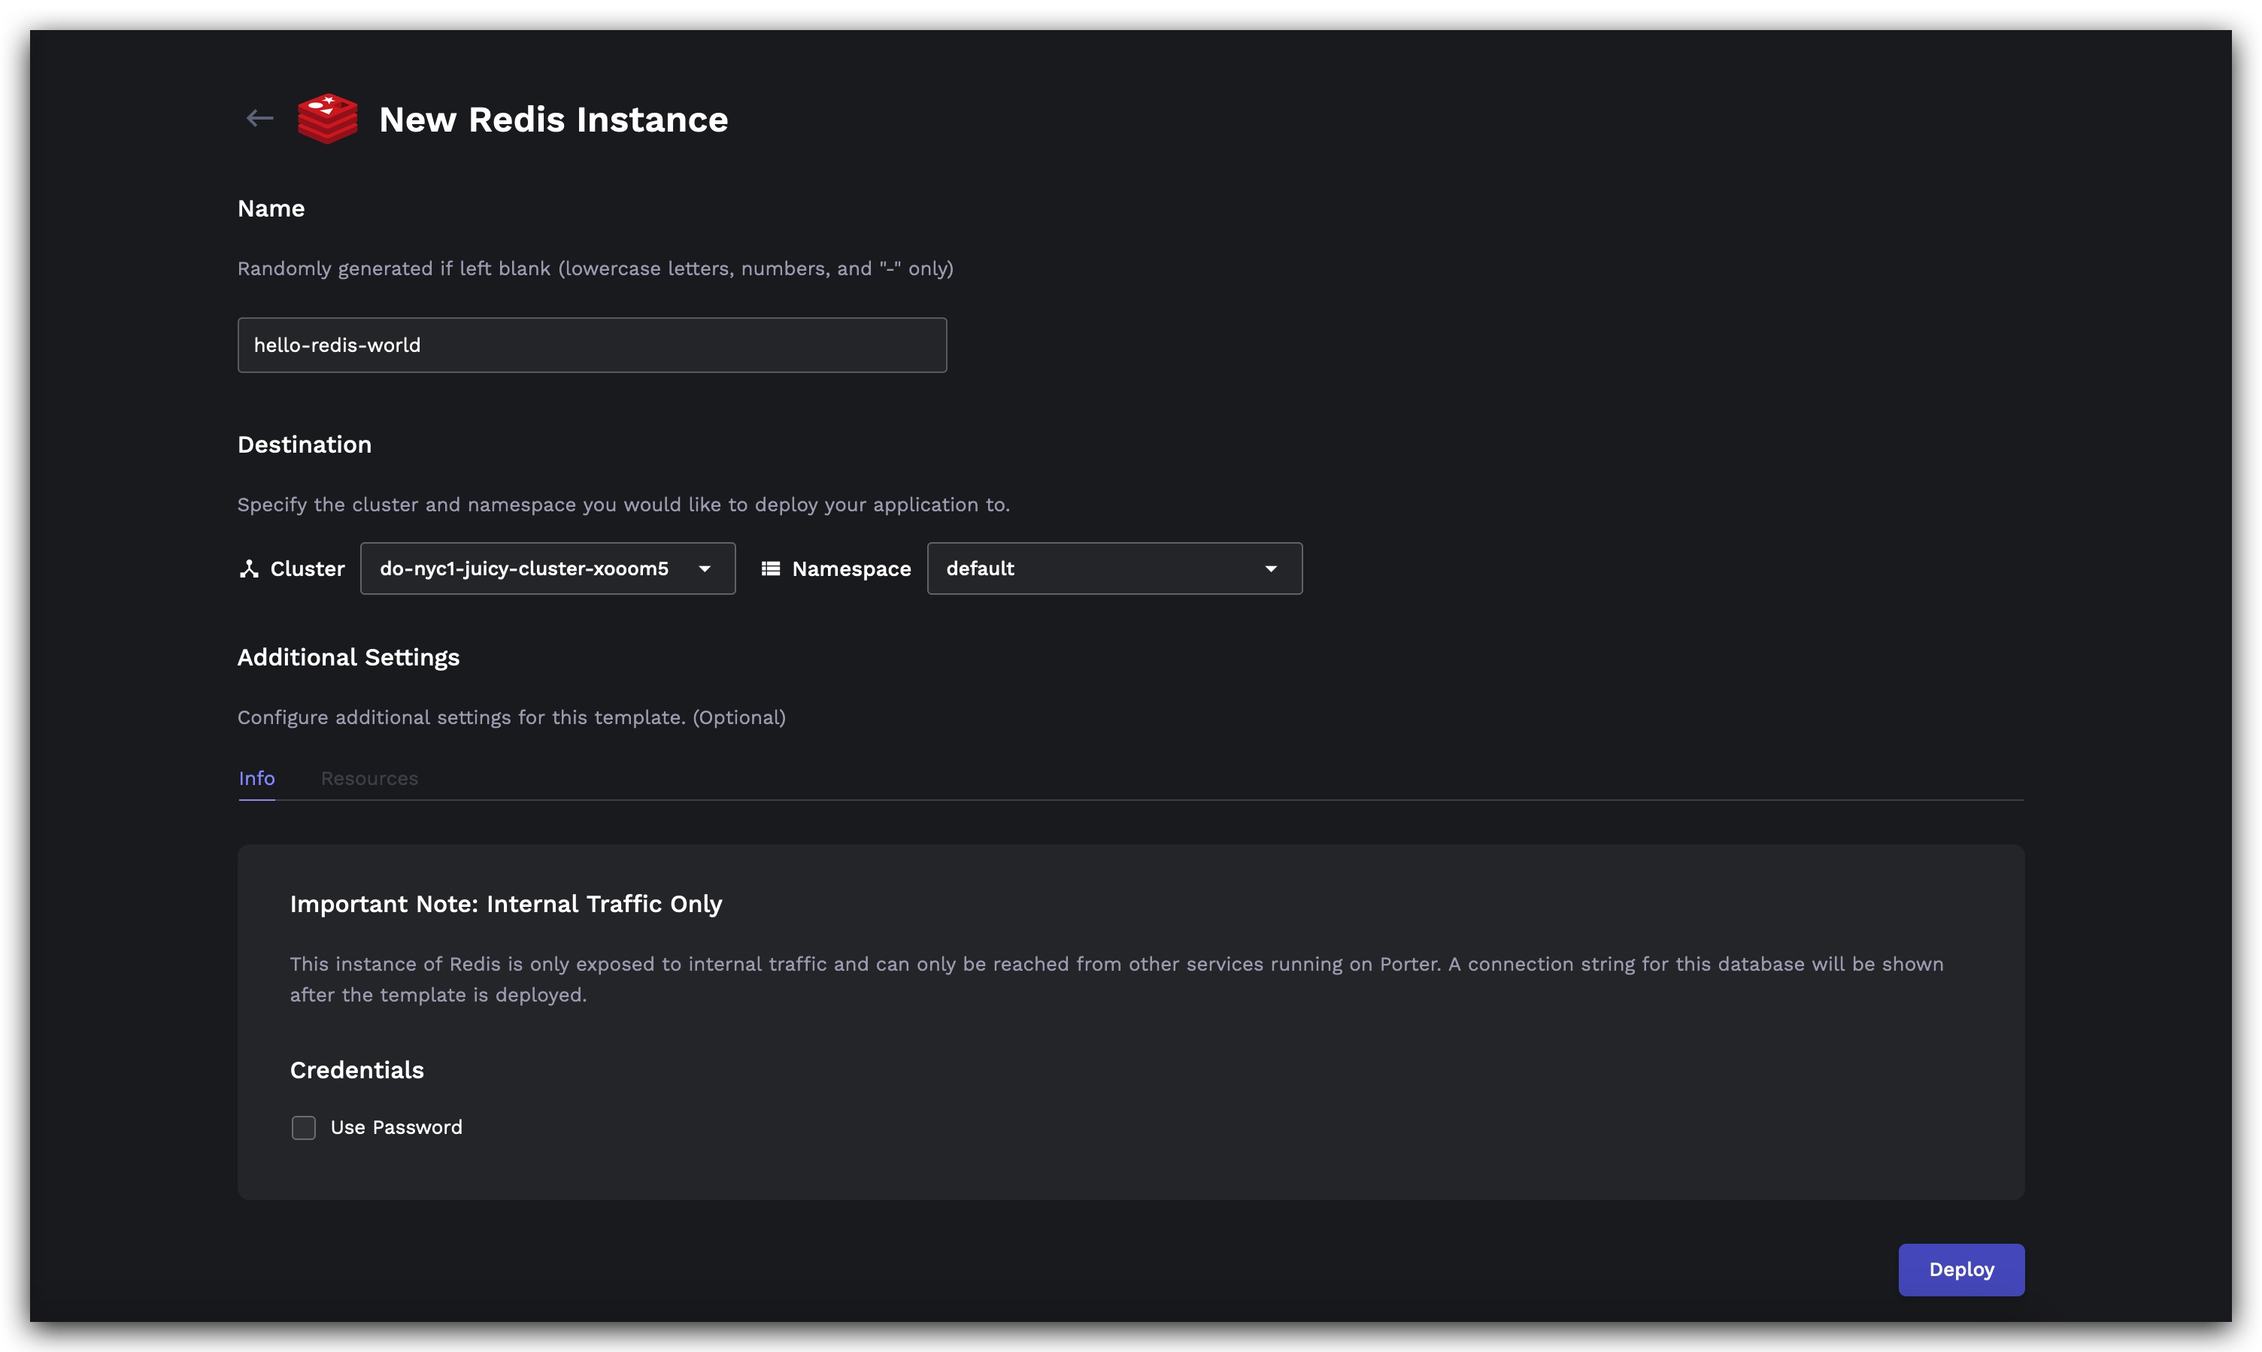The height and width of the screenshot is (1352, 2262).
Task: Switch to the Resources tab
Action: tap(369, 778)
